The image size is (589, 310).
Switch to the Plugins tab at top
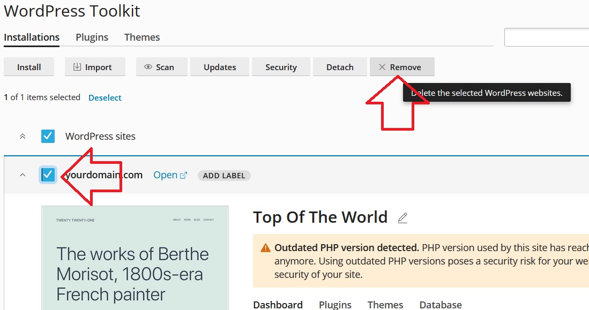tap(92, 37)
